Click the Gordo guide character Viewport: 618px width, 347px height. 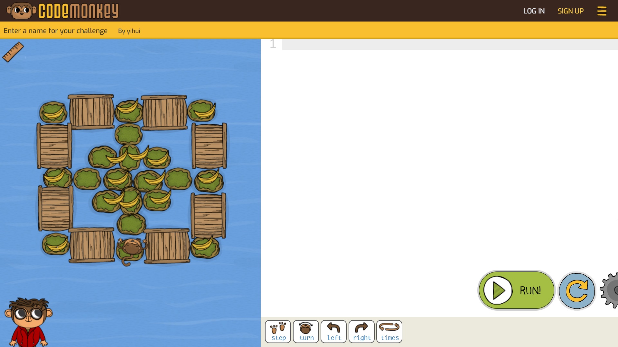click(x=28, y=322)
